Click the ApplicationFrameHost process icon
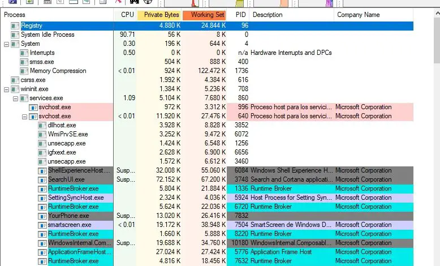Viewport: 440px width, 266px height. point(42,252)
